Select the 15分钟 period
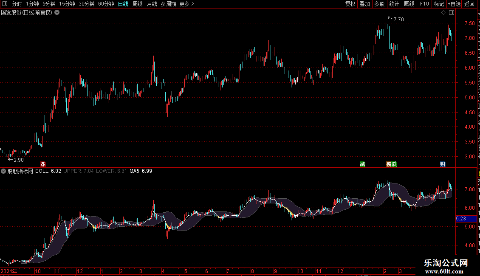Screen dimensions: 480x276 coord(67,4)
